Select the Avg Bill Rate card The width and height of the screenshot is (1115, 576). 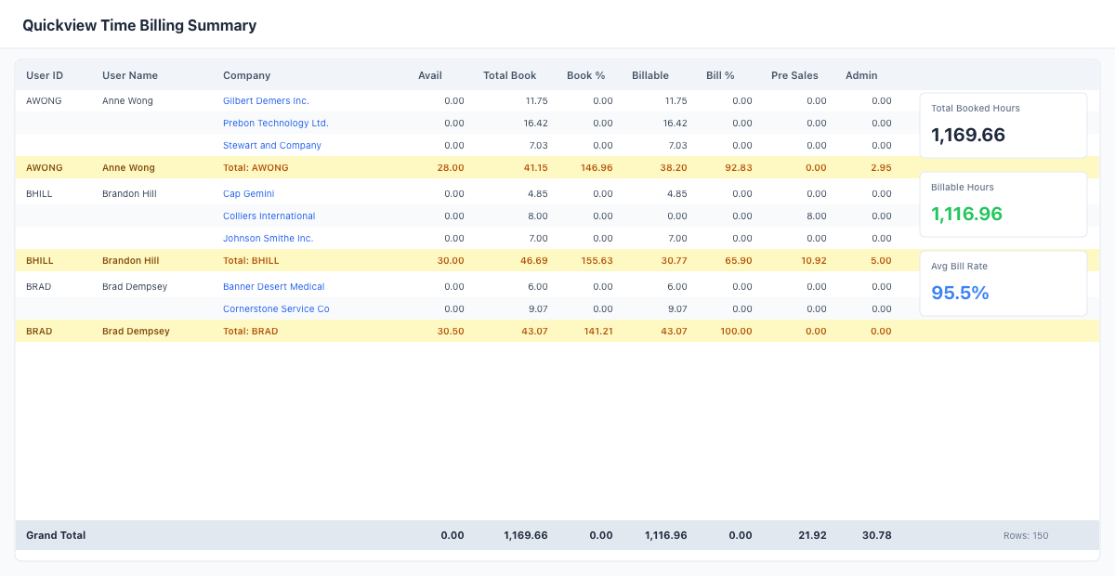click(x=1003, y=282)
